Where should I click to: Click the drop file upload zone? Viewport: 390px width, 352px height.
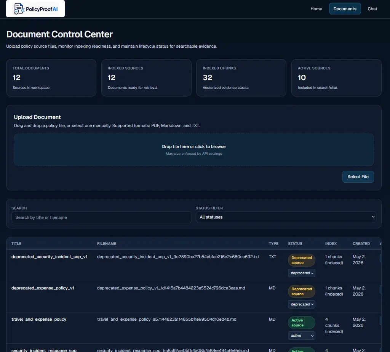point(194,150)
